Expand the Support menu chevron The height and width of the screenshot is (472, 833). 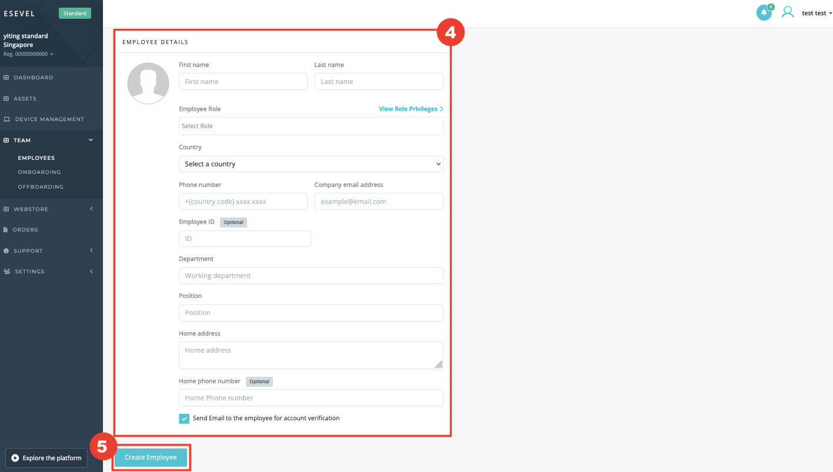tap(91, 251)
